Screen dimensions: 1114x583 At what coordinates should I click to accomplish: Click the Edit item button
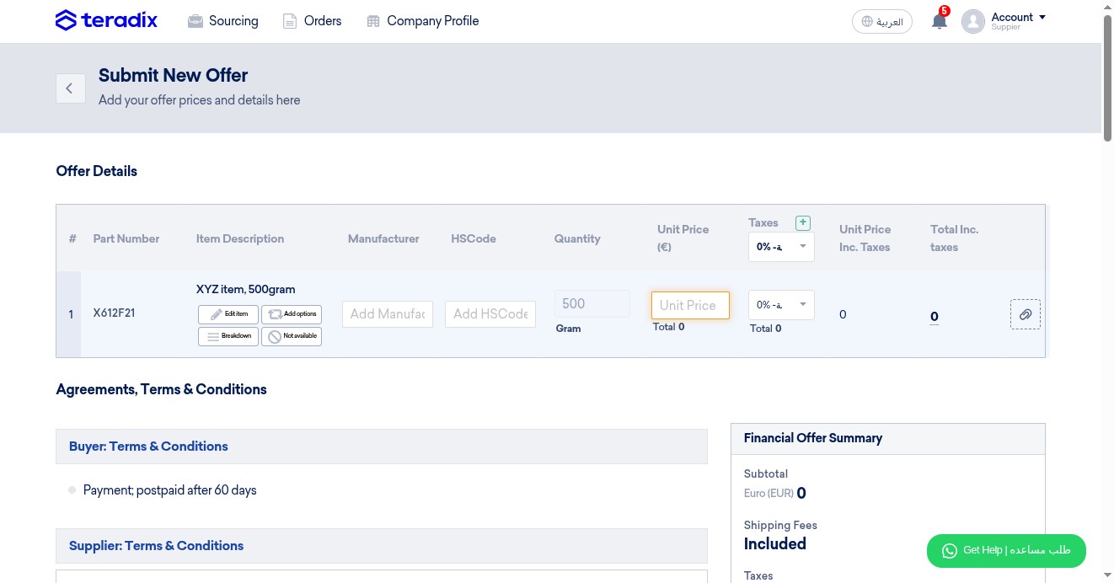point(228,314)
